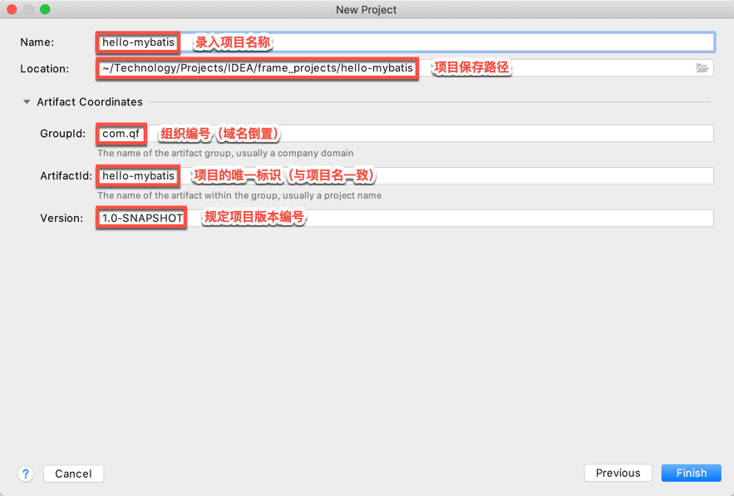This screenshot has width=734, height=496.
Task: Focus the Version field with 1.0-SNAPSHOT
Action: (x=406, y=218)
